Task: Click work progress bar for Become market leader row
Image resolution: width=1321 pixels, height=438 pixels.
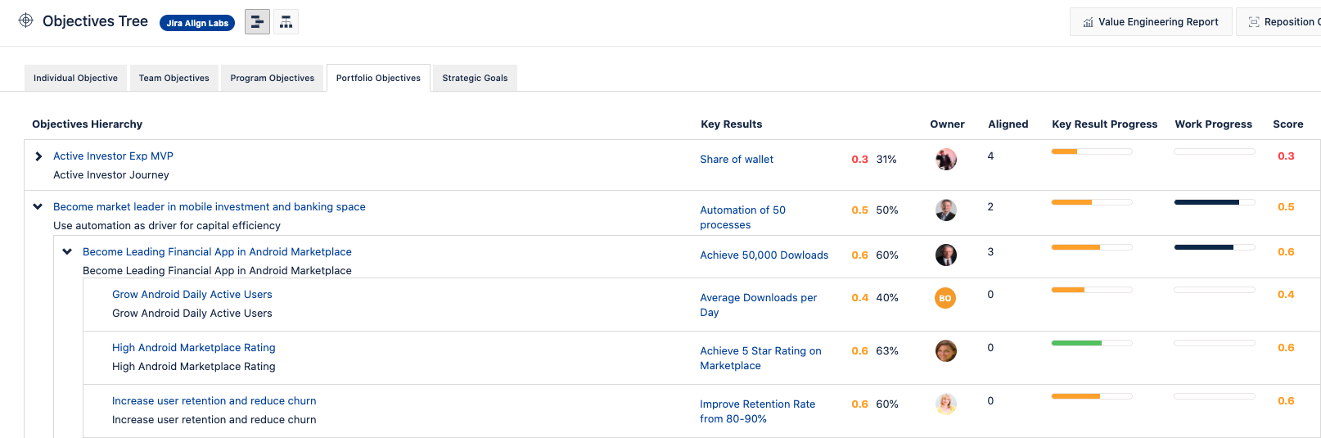Action: coord(1215,202)
